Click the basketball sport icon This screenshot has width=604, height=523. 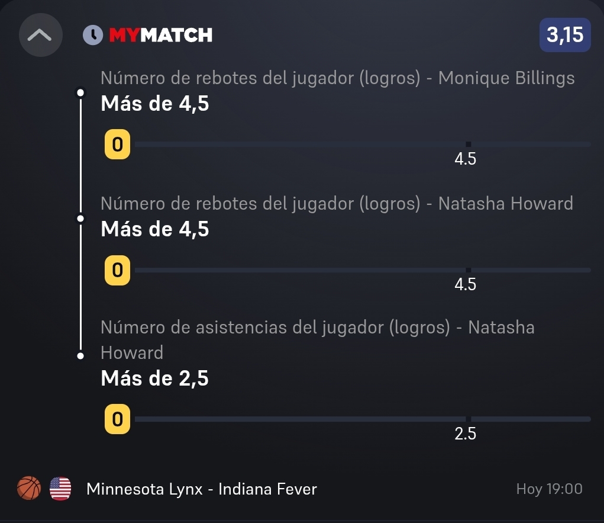tap(29, 488)
